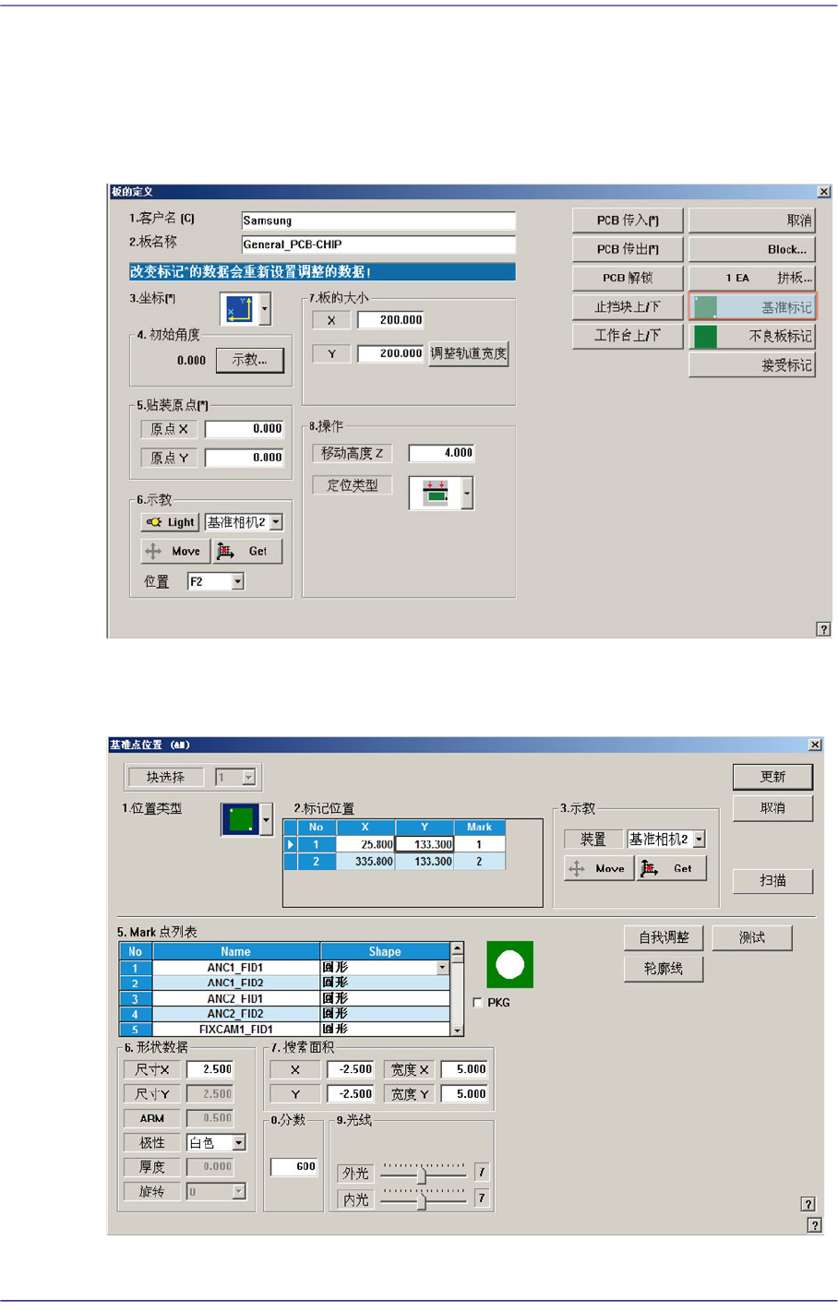
Task: Select the ANC2_FID1 row in Mark list
Action: pyautogui.click(x=284, y=998)
